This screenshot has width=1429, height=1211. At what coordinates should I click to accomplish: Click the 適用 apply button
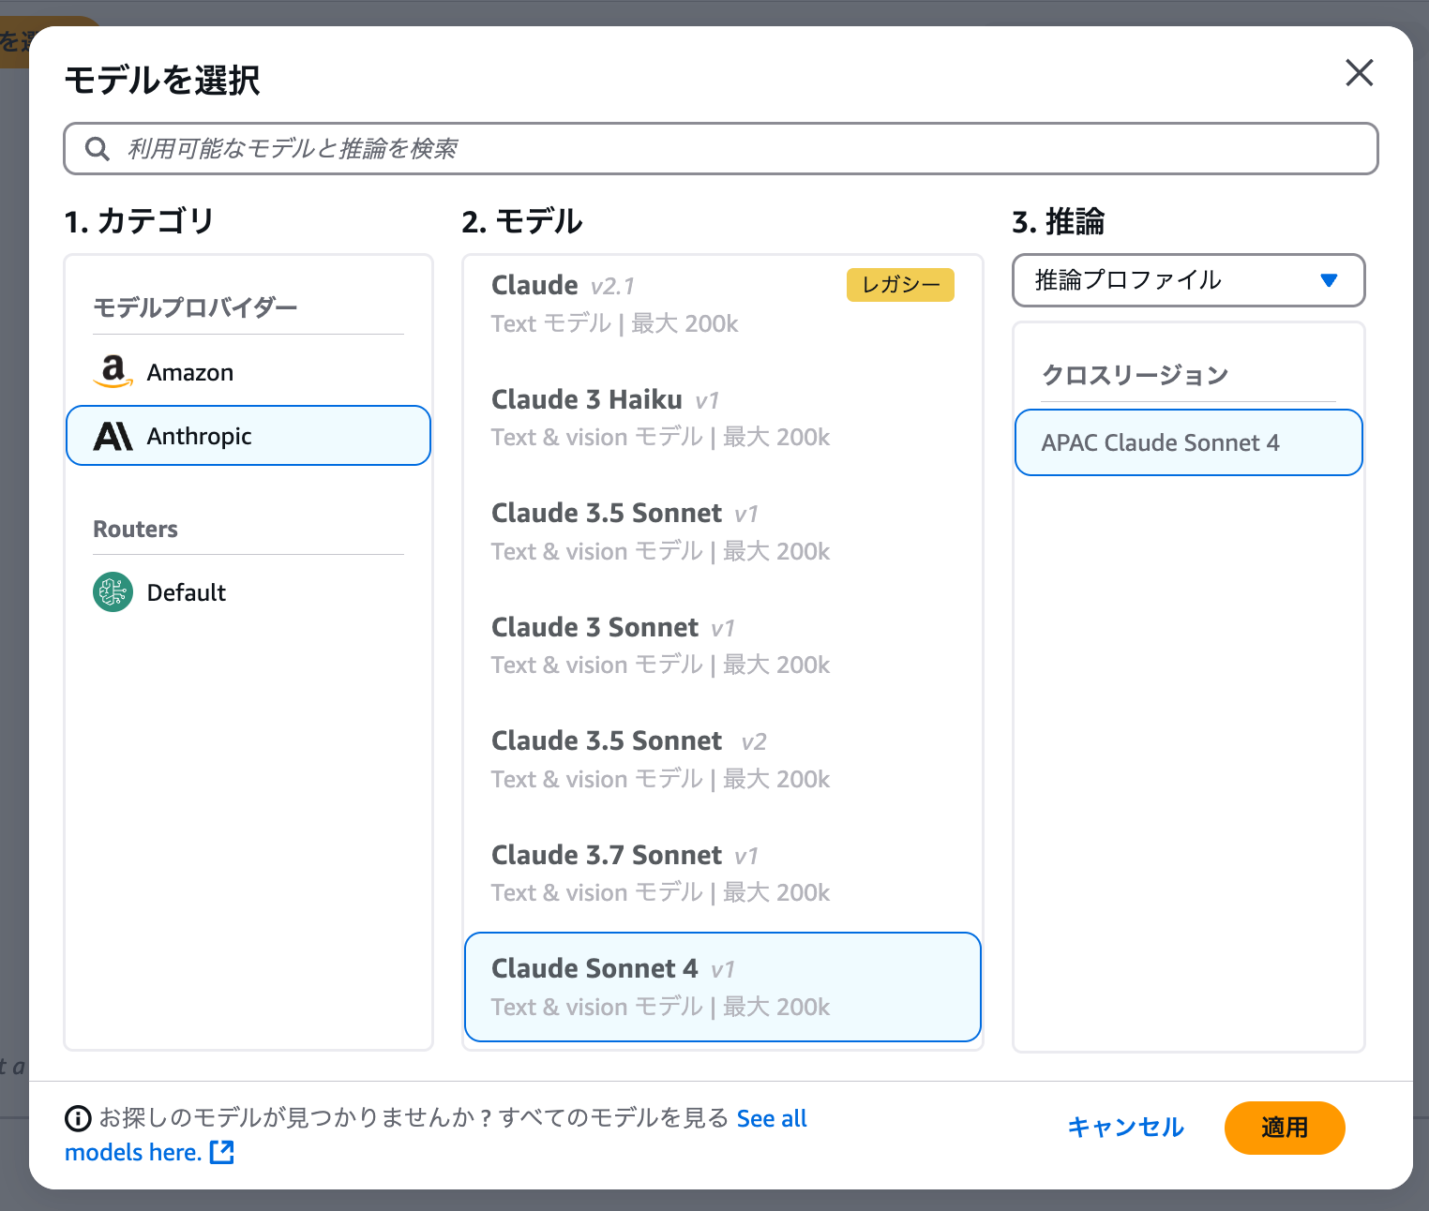1285,1128
